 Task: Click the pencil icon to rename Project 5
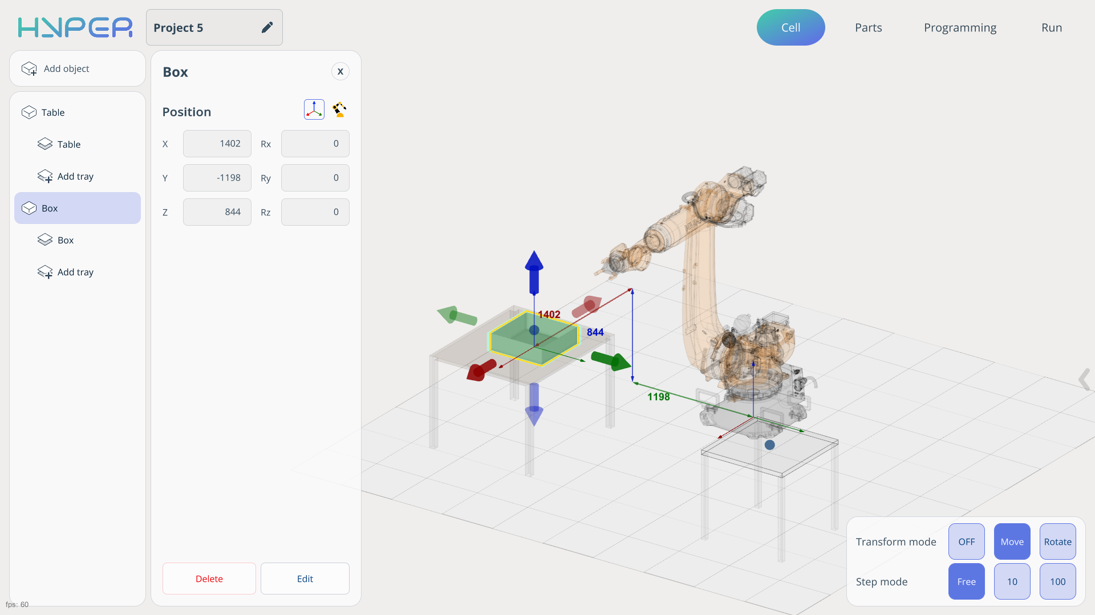pyautogui.click(x=267, y=27)
